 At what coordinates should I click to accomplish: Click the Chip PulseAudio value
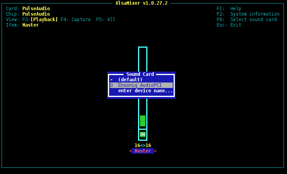click(36, 14)
